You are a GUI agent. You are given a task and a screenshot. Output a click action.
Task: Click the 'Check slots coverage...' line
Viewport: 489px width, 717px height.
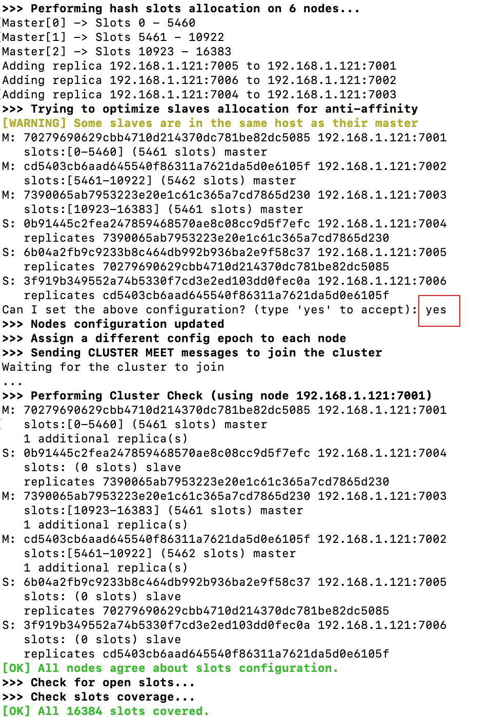click(x=98, y=697)
